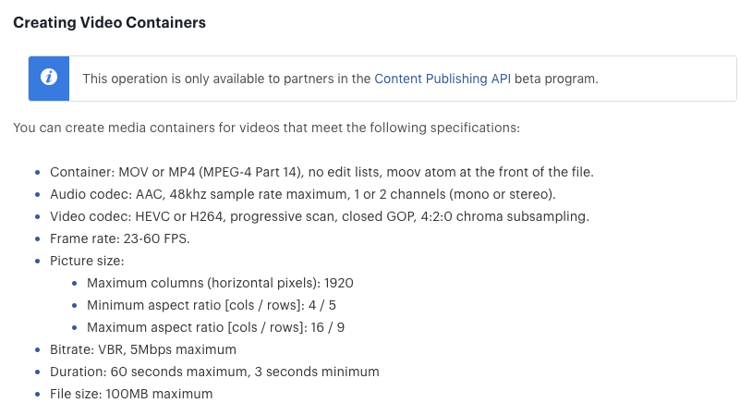Click the Audio codec AAC line
752x415 pixels.
(303, 194)
